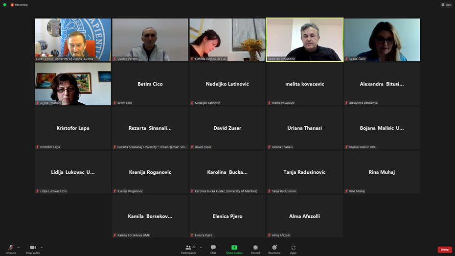Select Radovan Stojanovic's video tile
Screen dimensions: 455x256
(304, 40)
